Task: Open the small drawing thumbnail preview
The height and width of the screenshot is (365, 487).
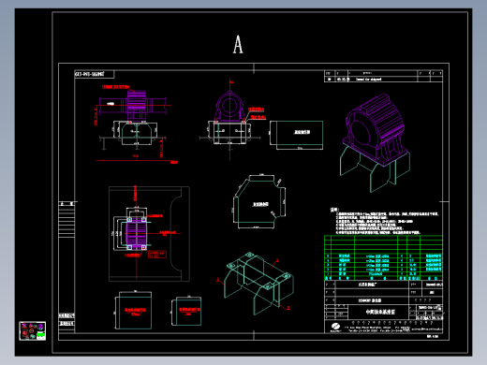Action: pos(33,330)
